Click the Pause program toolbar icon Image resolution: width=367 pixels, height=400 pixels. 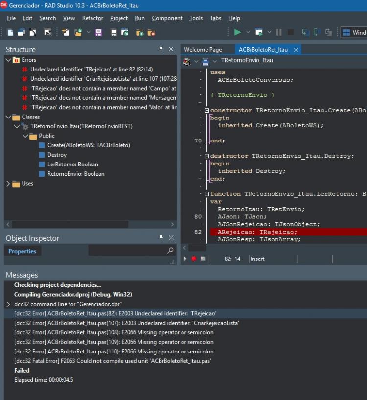[x=279, y=32]
